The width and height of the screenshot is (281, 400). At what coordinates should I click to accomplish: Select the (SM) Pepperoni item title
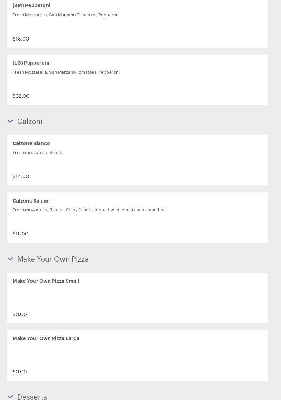pyautogui.click(x=32, y=5)
